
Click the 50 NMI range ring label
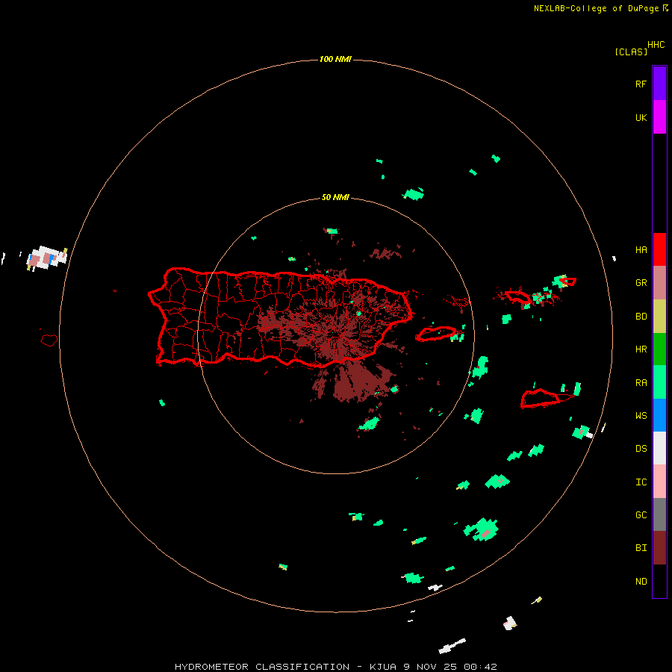coord(335,197)
